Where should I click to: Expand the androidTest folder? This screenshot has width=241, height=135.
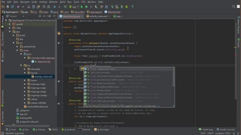(x=17, y=46)
